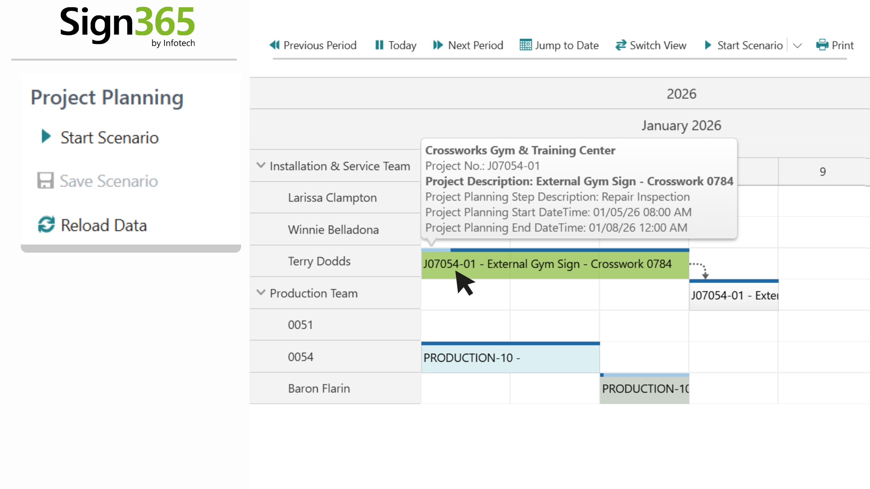The width and height of the screenshot is (870, 489).
Task: Open the Start Scenario dropdown arrow
Action: tap(798, 46)
